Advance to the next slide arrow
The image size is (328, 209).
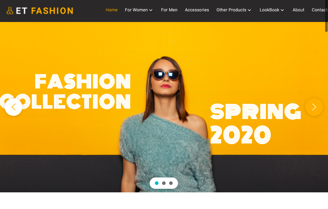tap(314, 107)
